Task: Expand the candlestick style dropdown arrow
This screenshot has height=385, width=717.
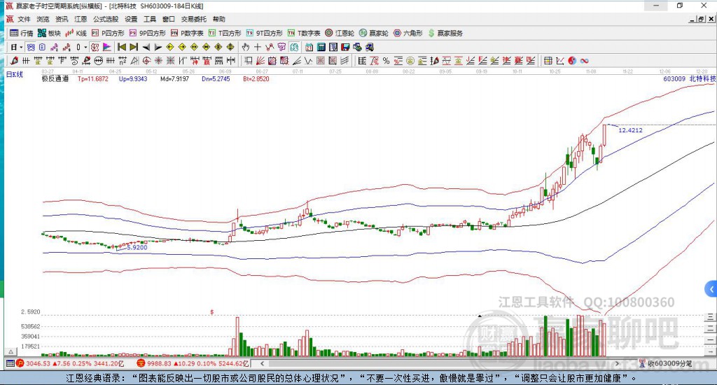Action: [85, 47]
